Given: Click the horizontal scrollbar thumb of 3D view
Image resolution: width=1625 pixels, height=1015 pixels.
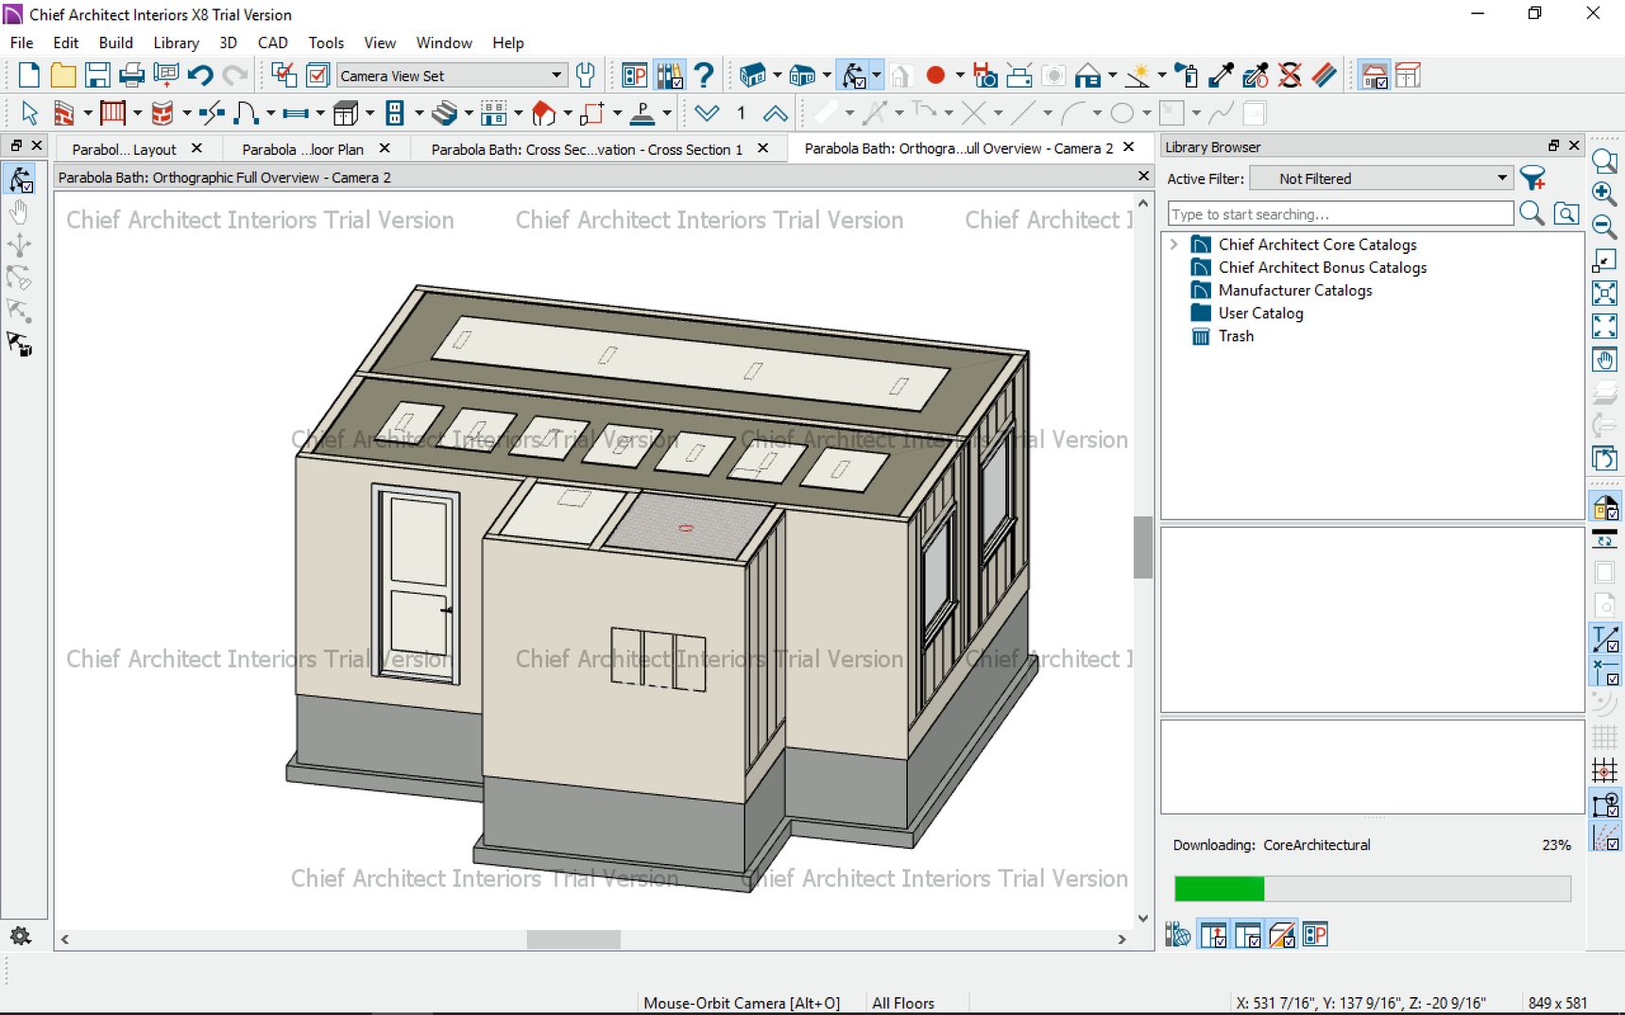Looking at the screenshot, I should click(573, 939).
